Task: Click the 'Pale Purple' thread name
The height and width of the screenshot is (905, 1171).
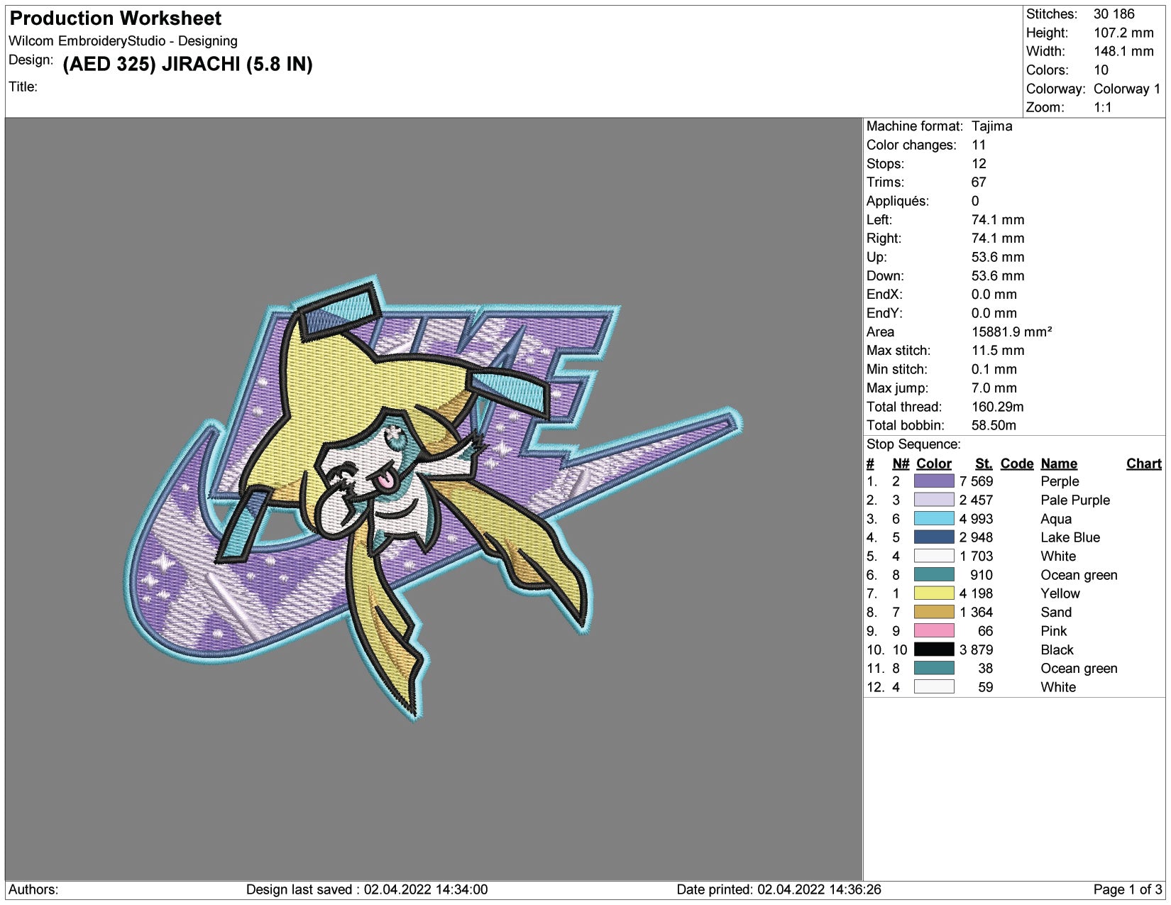Action: pos(1075,500)
